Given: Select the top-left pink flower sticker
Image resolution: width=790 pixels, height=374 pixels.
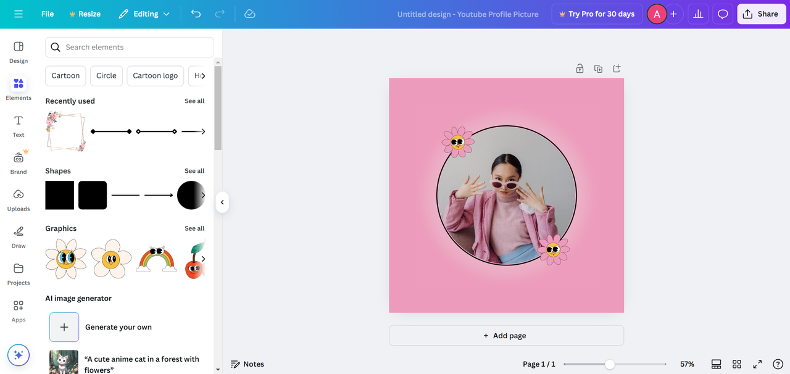Looking at the screenshot, I should (x=458, y=142).
